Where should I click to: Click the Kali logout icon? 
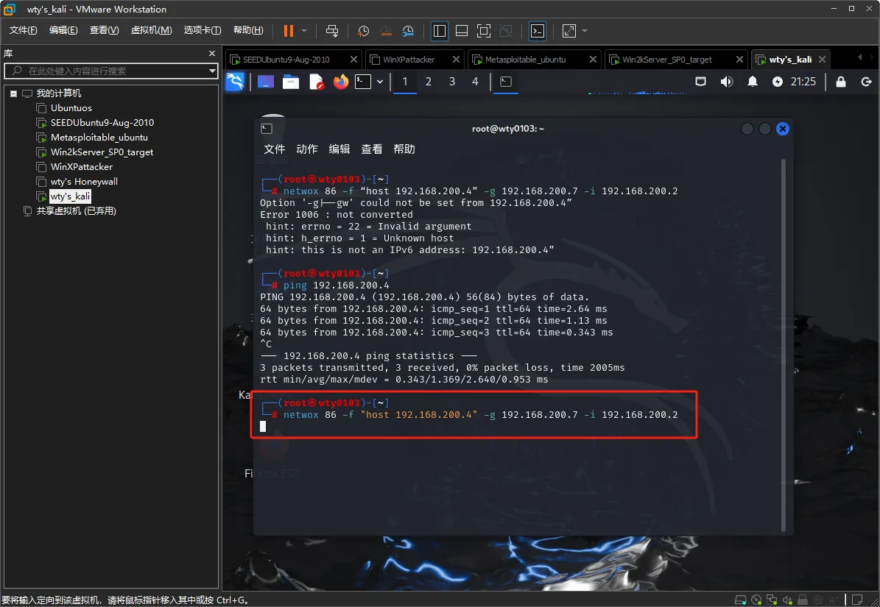[866, 82]
